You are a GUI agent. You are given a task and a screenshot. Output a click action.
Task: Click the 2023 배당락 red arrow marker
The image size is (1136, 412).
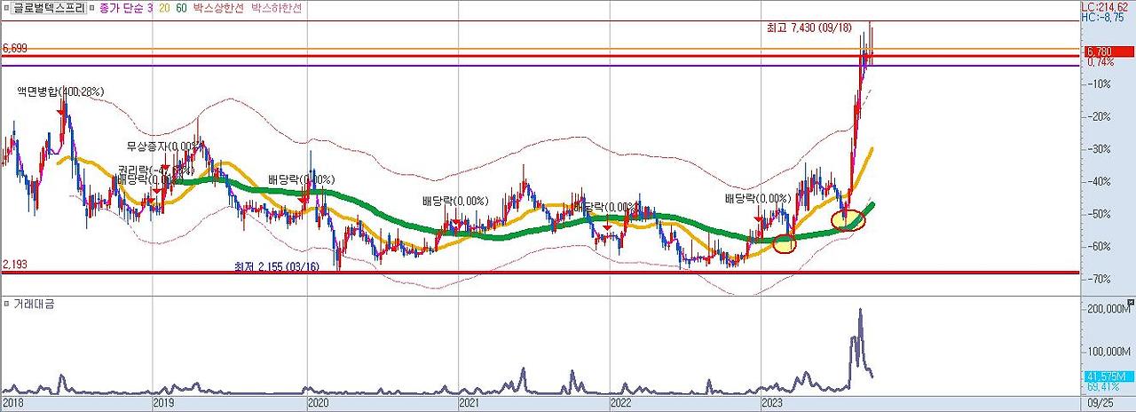(x=757, y=218)
